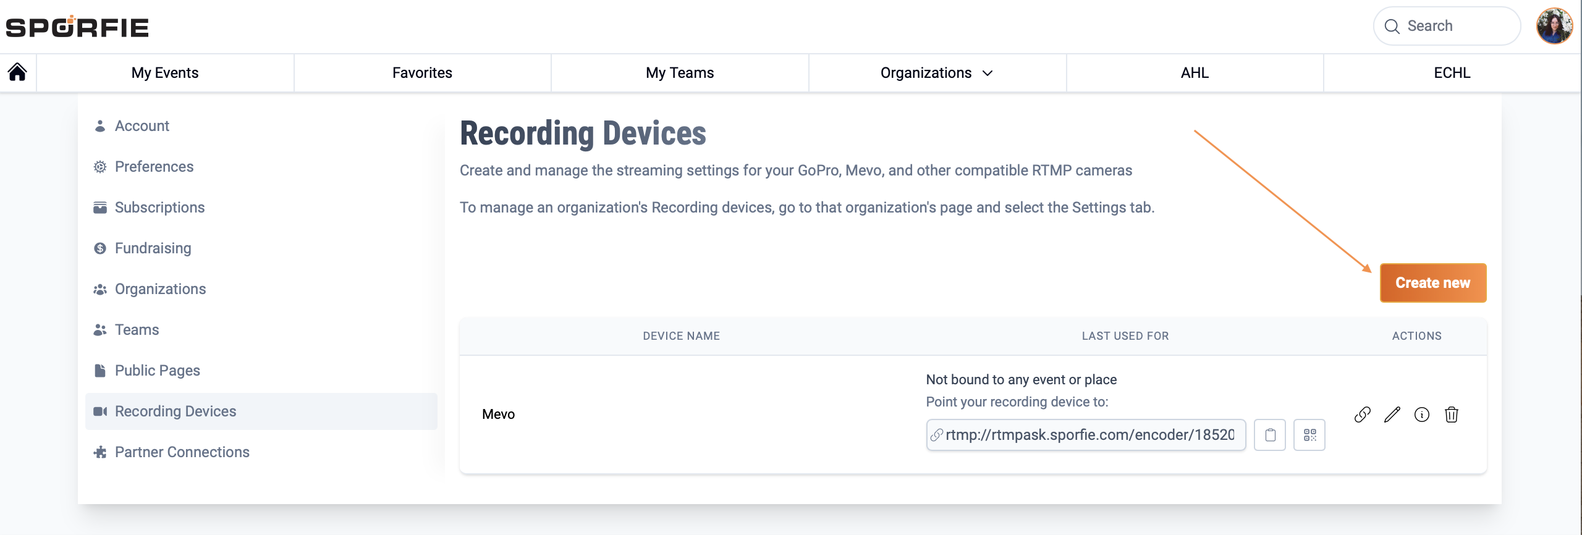Click the Search field
This screenshot has width=1582, height=535.
coord(1446,26)
